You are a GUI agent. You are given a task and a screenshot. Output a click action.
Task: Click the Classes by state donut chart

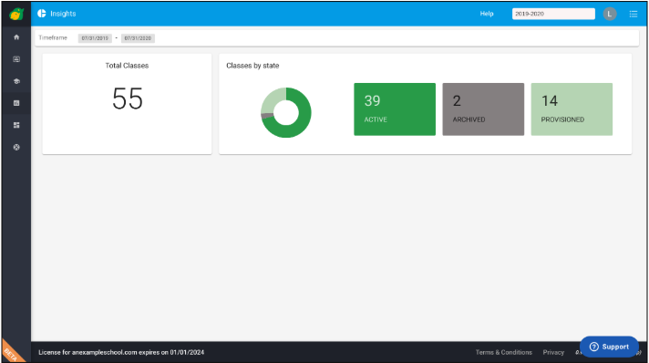click(x=286, y=113)
